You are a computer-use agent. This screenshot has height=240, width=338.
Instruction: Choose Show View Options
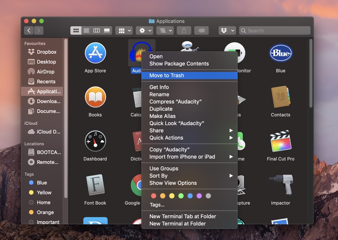pos(190,183)
